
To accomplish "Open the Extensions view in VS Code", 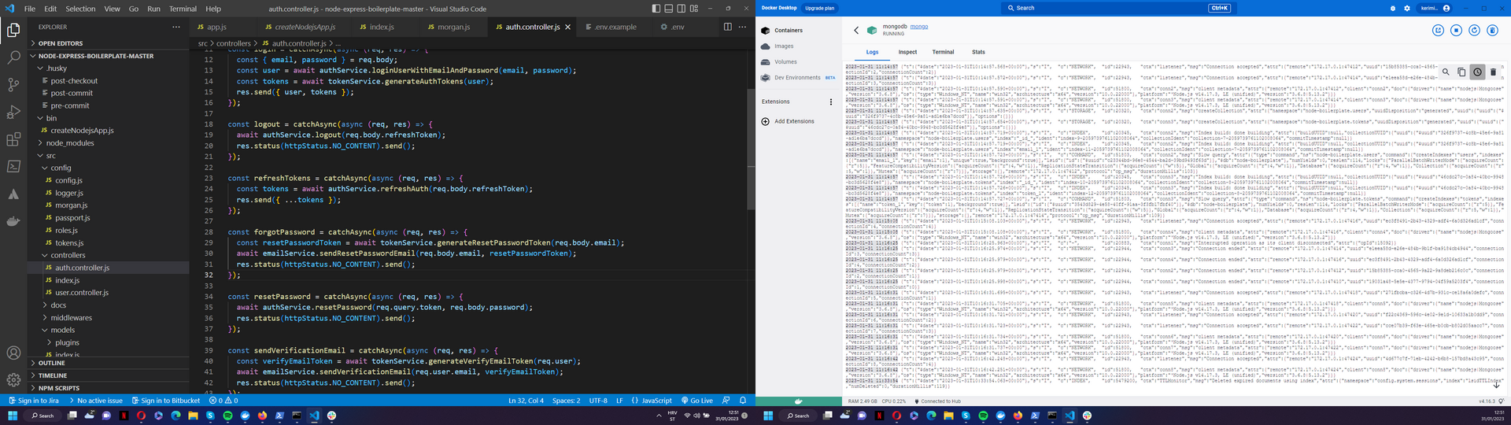I will click(x=13, y=140).
